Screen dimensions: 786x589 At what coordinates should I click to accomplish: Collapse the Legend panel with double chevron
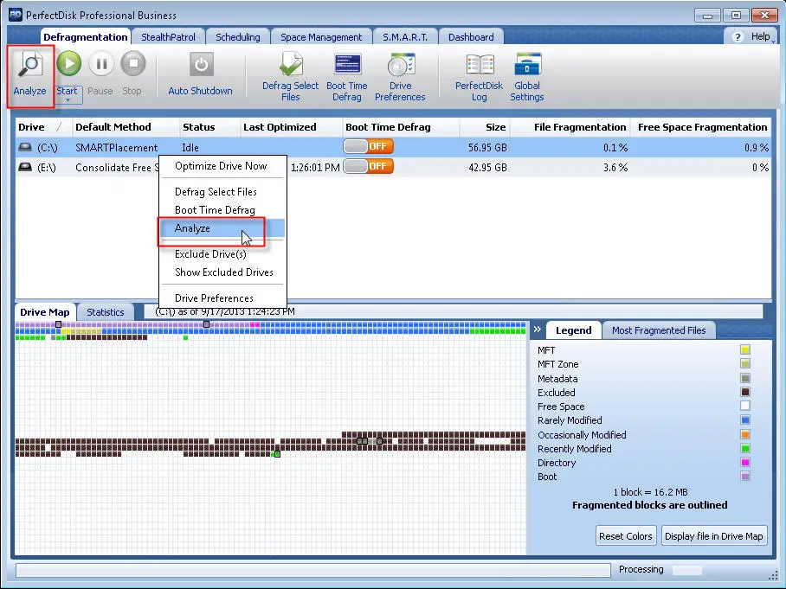pyautogui.click(x=537, y=330)
